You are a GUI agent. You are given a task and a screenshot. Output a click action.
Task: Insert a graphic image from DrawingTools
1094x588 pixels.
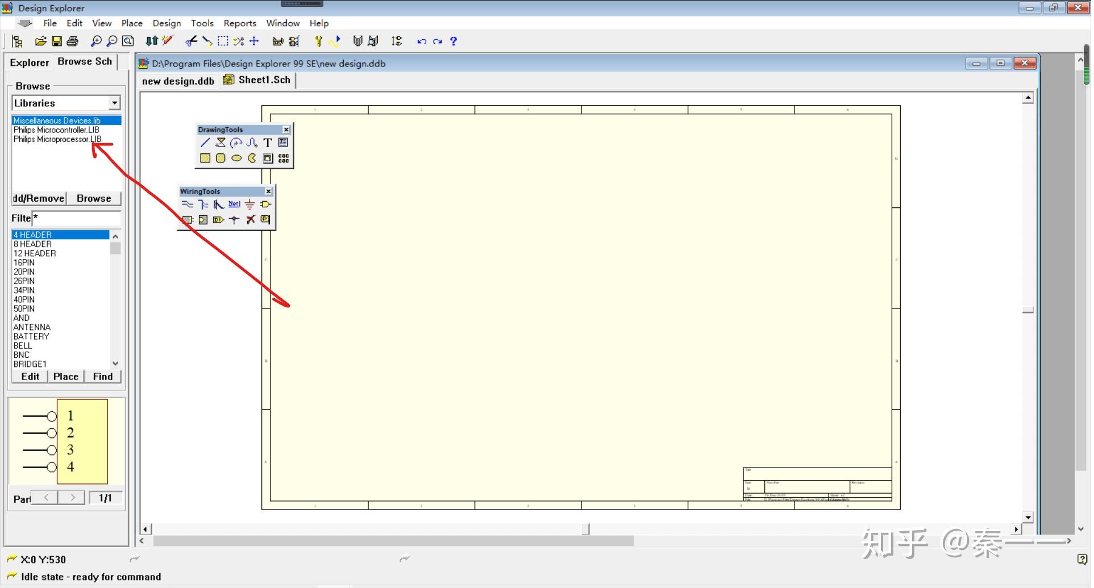268,159
